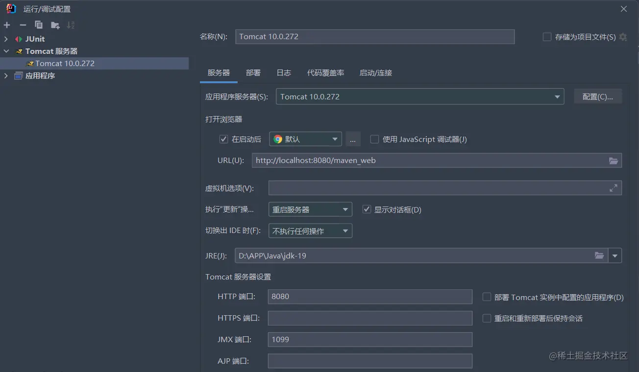Toggle the after-launch browser checkbox
639x372 pixels.
(x=224, y=139)
